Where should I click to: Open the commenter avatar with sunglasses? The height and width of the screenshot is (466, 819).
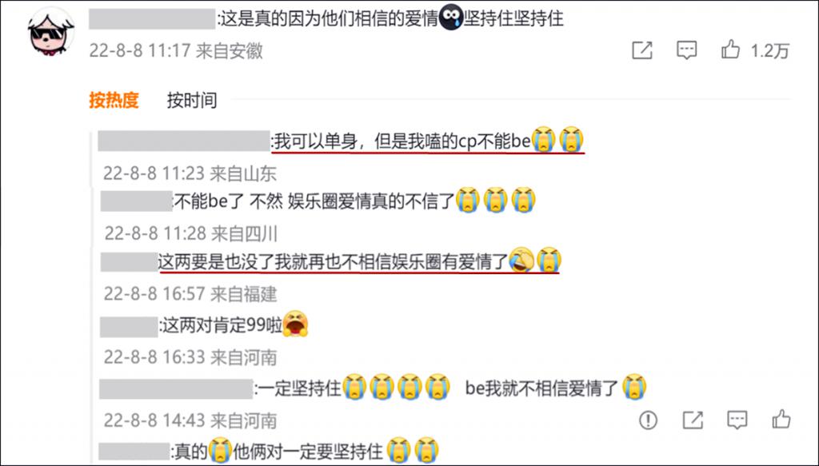(50, 32)
